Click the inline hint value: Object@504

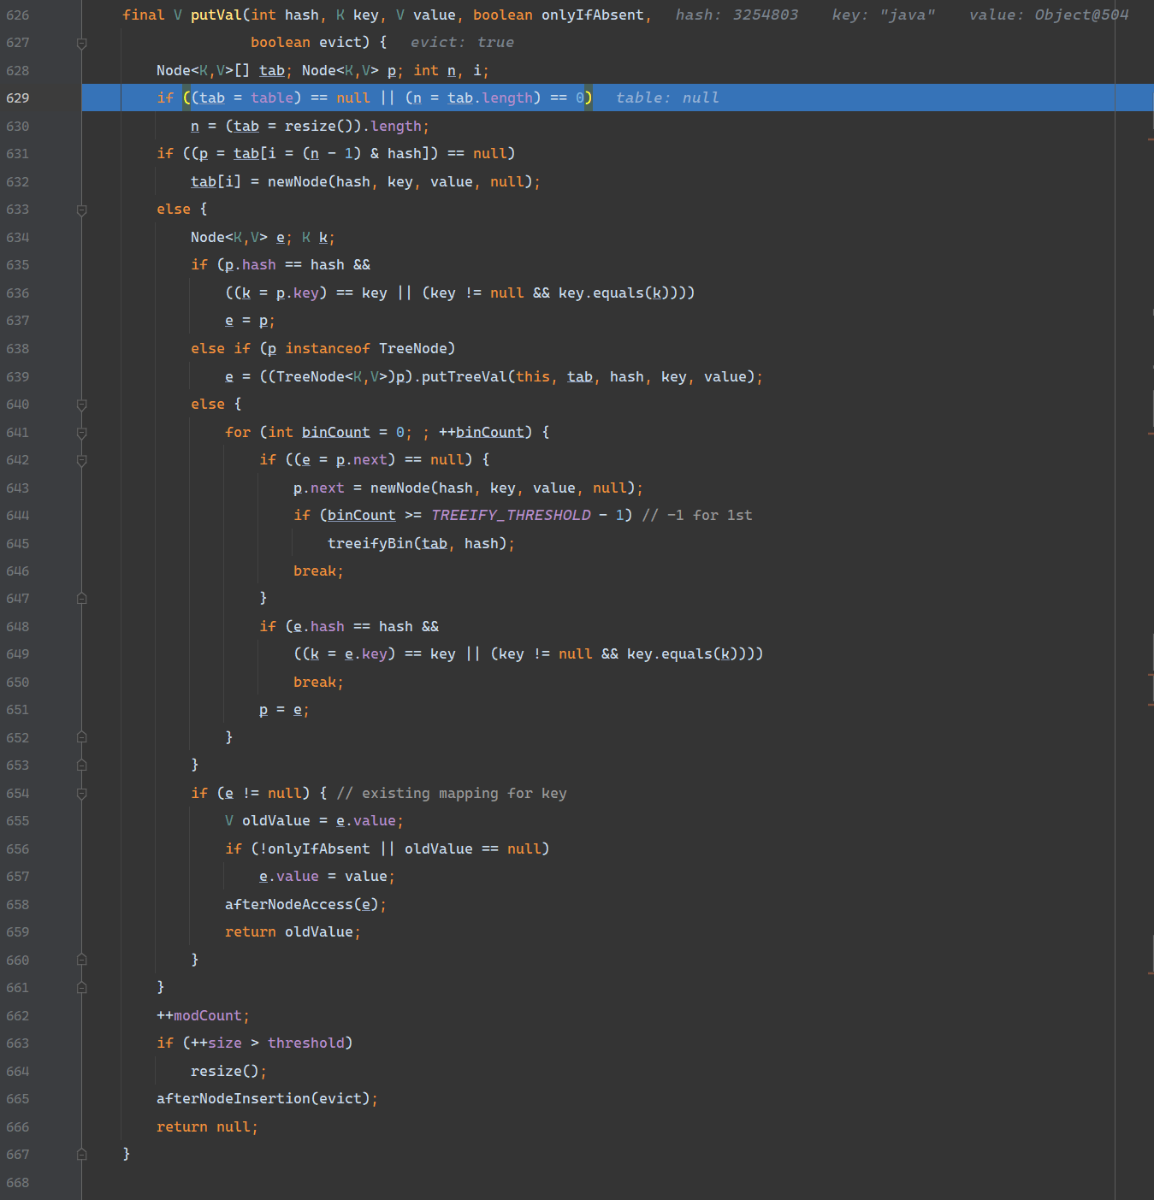click(1049, 15)
